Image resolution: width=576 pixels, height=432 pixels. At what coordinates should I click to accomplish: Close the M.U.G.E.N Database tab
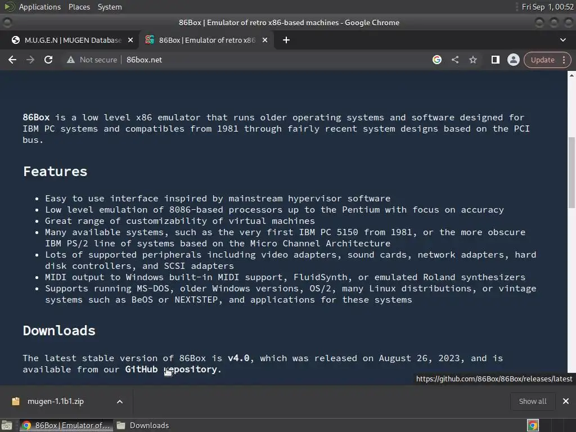click(130, 40)
